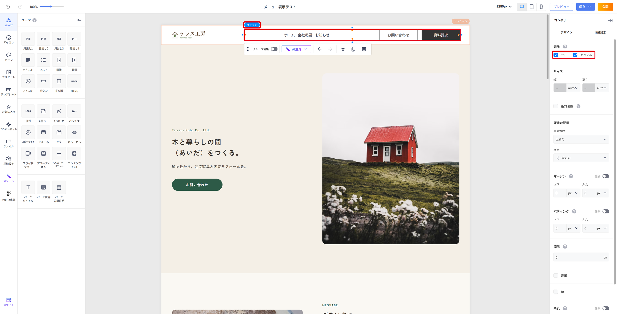Screen dimensions: 617x314
Task: Open the AI生成 dropdown
Action: tap(296, 49)
